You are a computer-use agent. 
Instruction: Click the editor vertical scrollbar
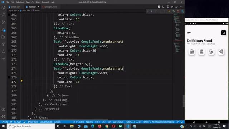184,101
